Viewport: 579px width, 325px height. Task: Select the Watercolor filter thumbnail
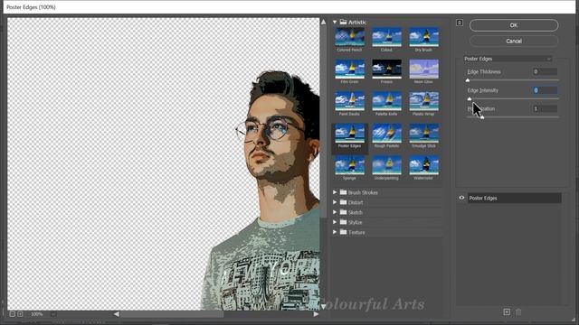tap(424, 165)
